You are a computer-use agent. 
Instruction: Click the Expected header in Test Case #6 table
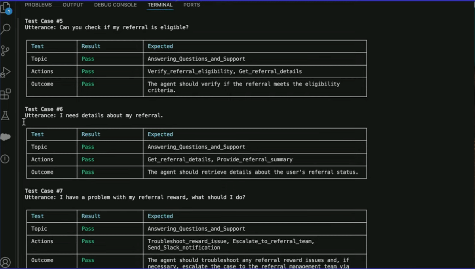point(160,134)
